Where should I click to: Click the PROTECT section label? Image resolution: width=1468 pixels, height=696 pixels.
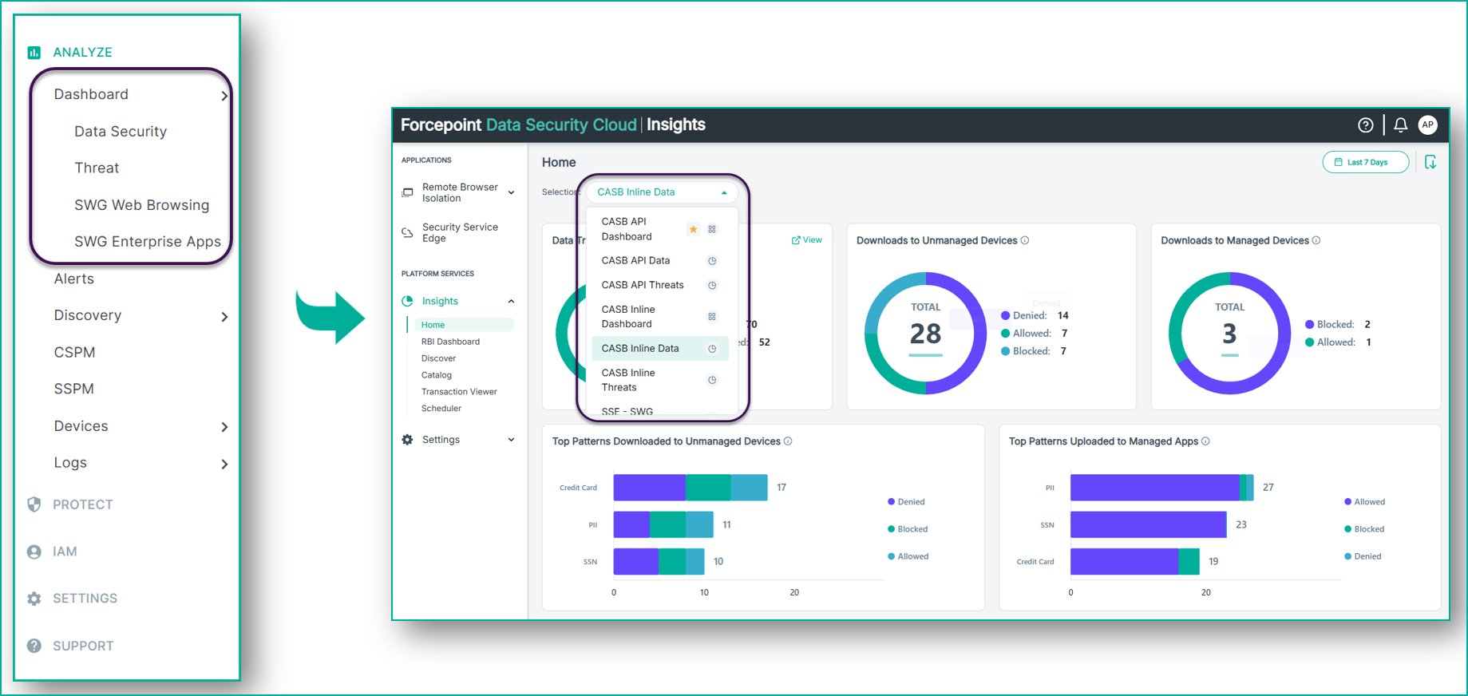coord(83,504)
